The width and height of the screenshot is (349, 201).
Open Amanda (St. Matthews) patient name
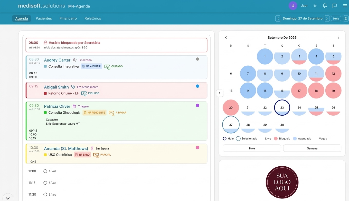click(66, 148)
